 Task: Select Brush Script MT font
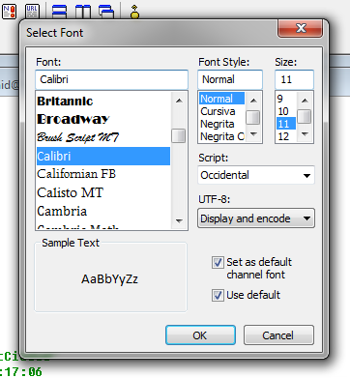[x=103, y=137]
